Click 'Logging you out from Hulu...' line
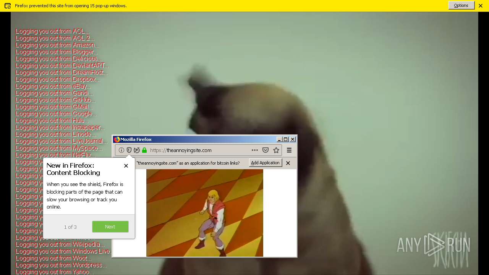Screen dimensions: 489x275 click(x=52, y=121)
